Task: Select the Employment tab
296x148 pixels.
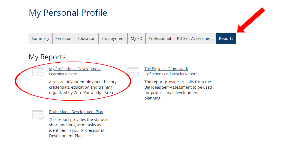Action: (x=113, y=38)
